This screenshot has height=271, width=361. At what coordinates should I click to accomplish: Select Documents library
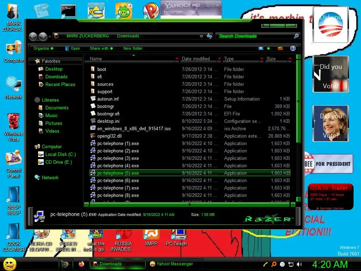point(57,108)
